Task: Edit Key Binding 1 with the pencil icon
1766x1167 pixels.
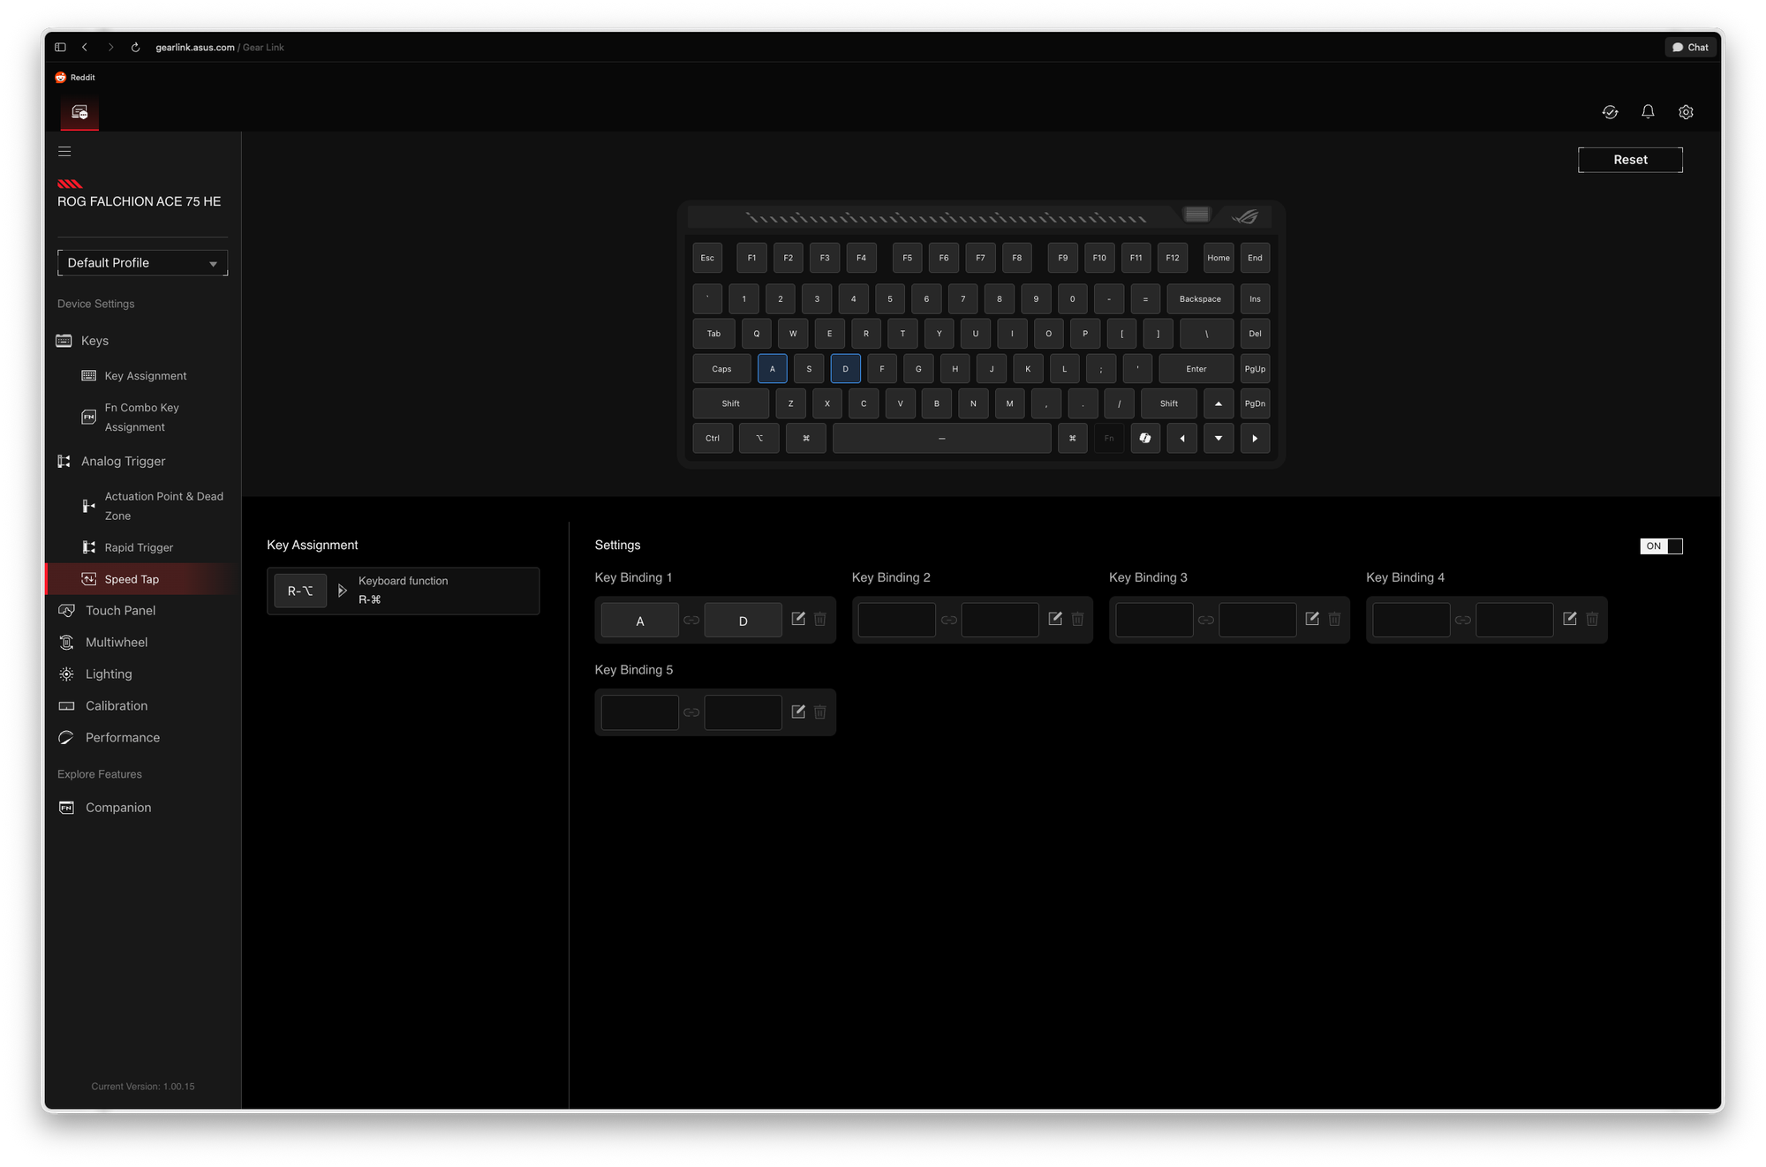Action: (798, 619)
